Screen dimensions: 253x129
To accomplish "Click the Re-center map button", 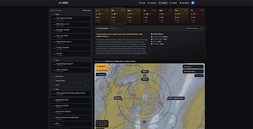I will pyautogui.click(x=199, y=75).
